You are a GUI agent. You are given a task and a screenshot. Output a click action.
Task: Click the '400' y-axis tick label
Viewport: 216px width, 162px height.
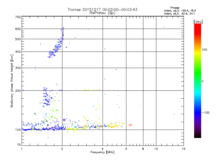tap(18, 52)
